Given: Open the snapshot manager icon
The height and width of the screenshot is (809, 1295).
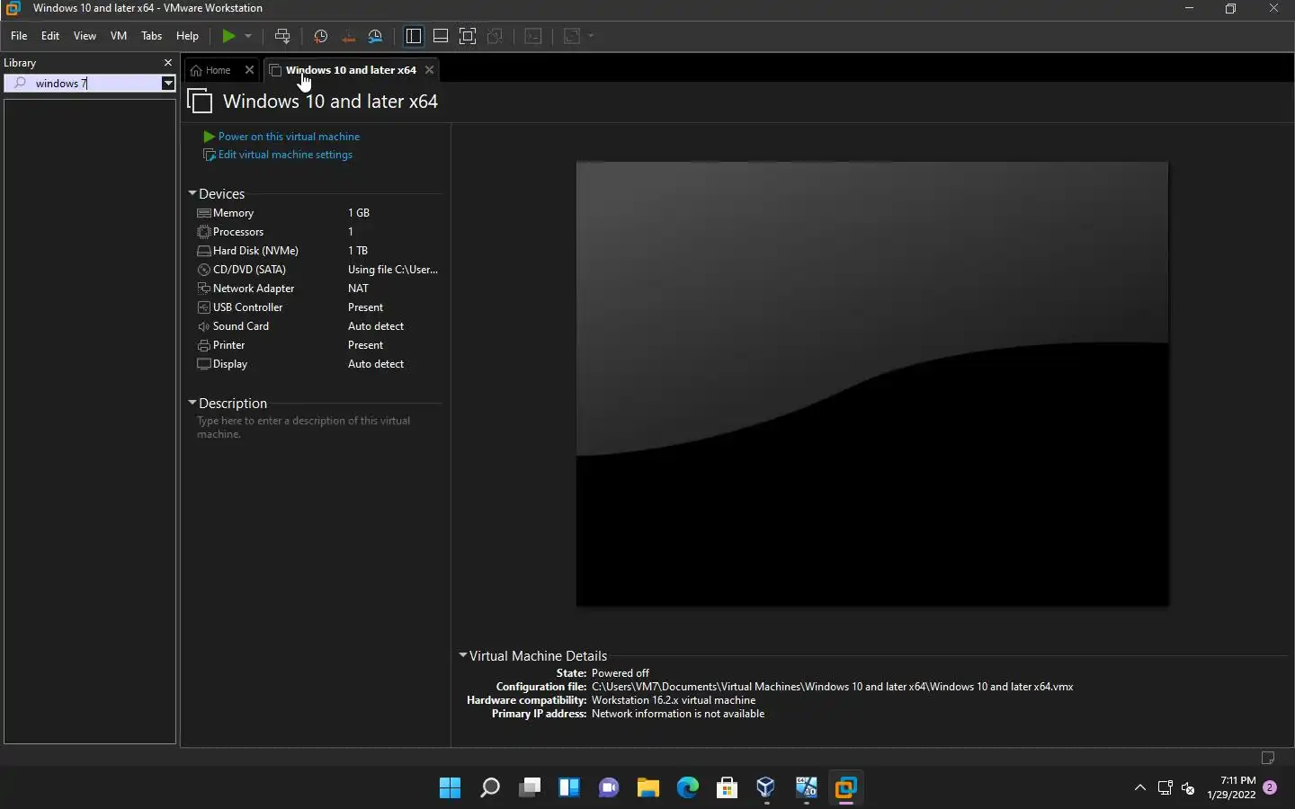Looking at the screenshot, I should [x=376, y=36].
